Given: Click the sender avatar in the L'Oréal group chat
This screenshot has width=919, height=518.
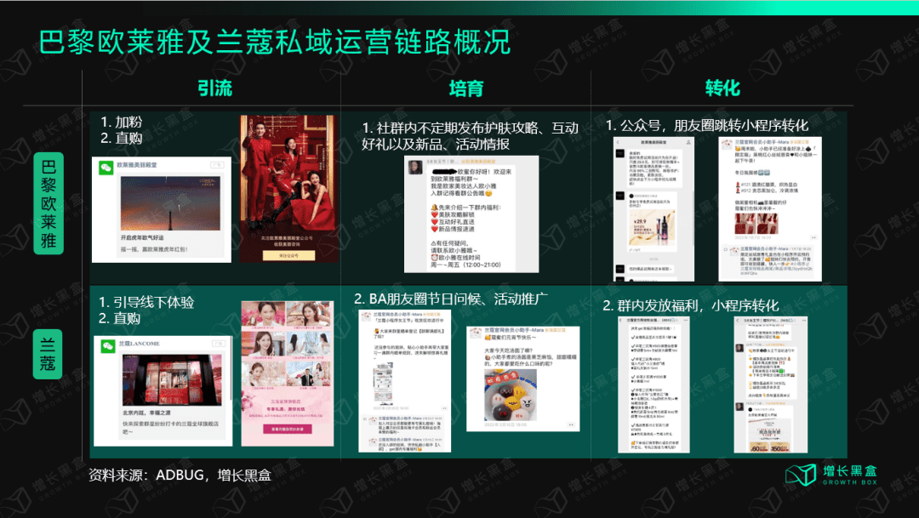Looking at the screenshot, I should click(416, 168).
